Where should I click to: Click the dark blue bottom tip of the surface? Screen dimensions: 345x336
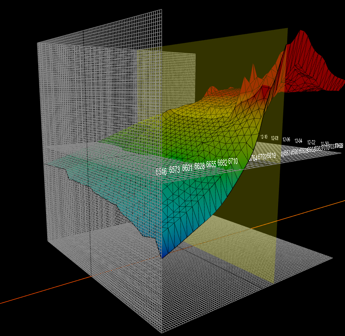pos(162,256)
